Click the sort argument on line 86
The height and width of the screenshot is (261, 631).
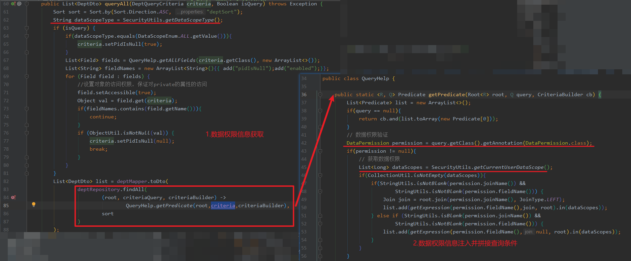click(108, 214)
